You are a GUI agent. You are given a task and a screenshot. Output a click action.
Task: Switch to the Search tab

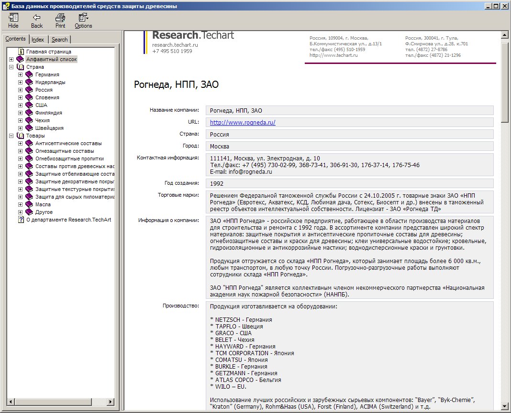[x=60, y=40]
